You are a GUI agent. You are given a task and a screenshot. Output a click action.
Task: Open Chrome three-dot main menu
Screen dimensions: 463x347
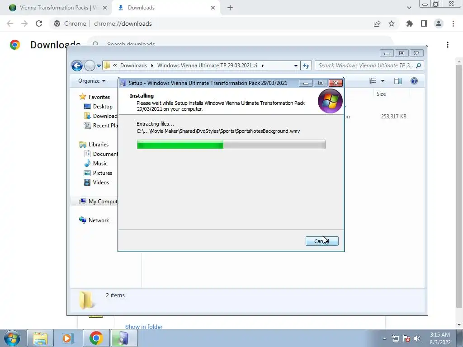click(x=453, y=23)
